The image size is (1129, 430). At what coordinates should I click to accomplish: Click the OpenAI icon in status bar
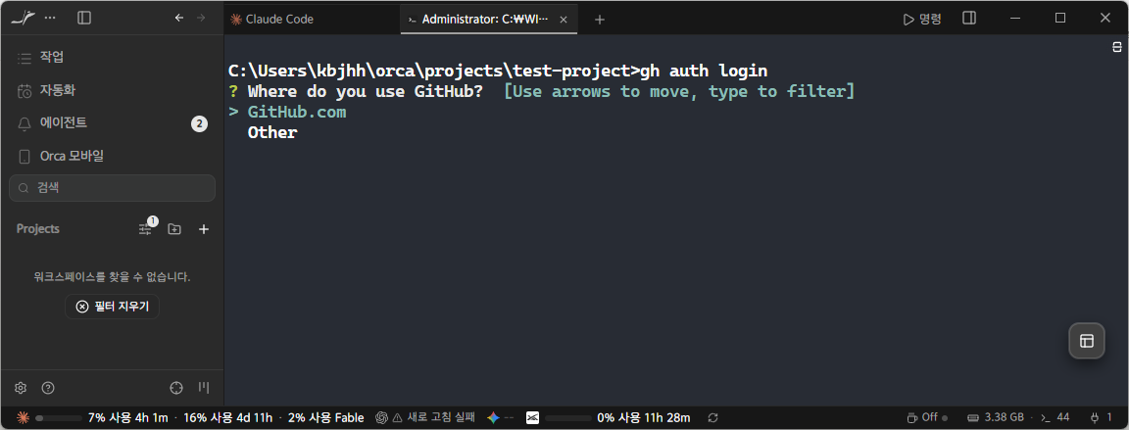point(381,418)
